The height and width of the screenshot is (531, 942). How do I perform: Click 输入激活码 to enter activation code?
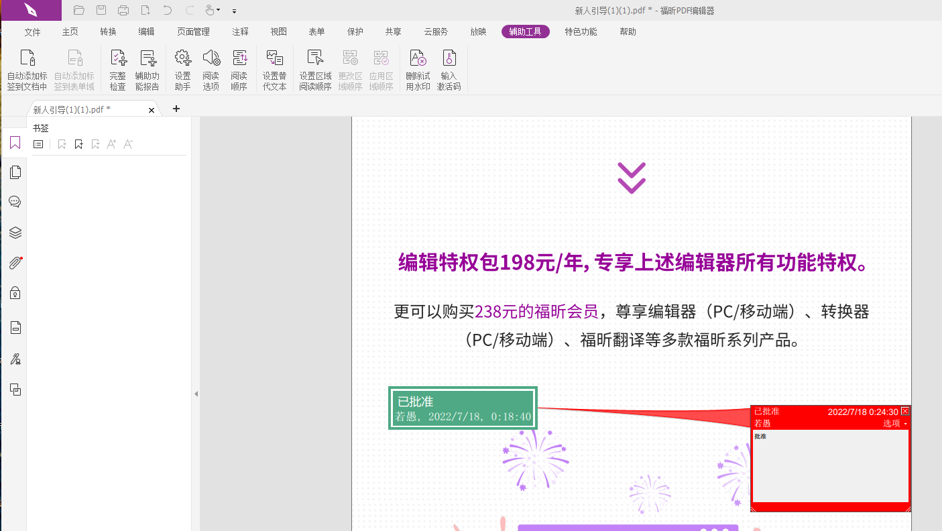pos(449,67)
